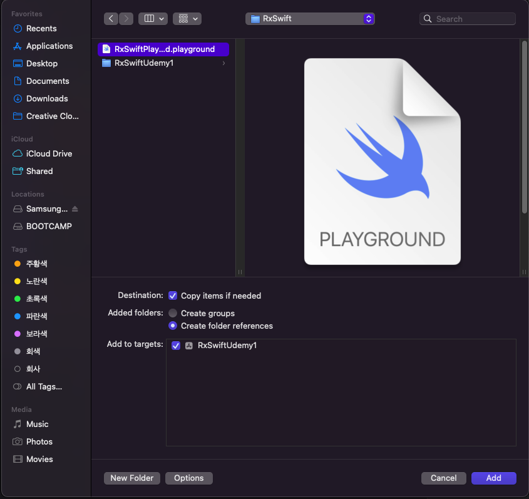Select the orange 주황색 tag
Viewport: 529px width, 499px height.
36,264
